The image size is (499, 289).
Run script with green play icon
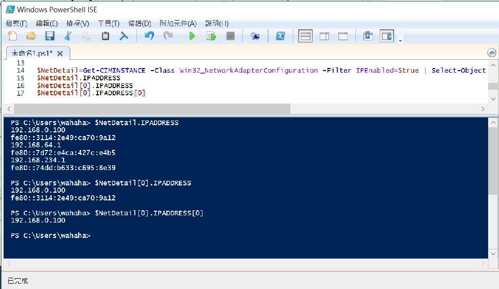coord(192,36)
